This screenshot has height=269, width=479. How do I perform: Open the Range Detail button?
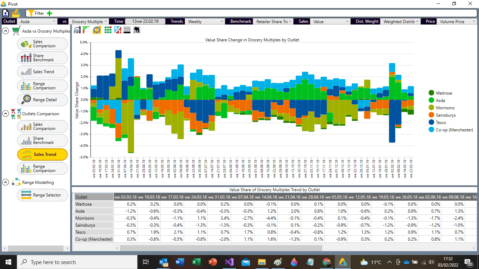coord(42,100)
